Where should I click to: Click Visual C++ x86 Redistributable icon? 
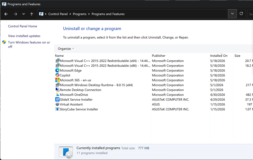[57, 65]
